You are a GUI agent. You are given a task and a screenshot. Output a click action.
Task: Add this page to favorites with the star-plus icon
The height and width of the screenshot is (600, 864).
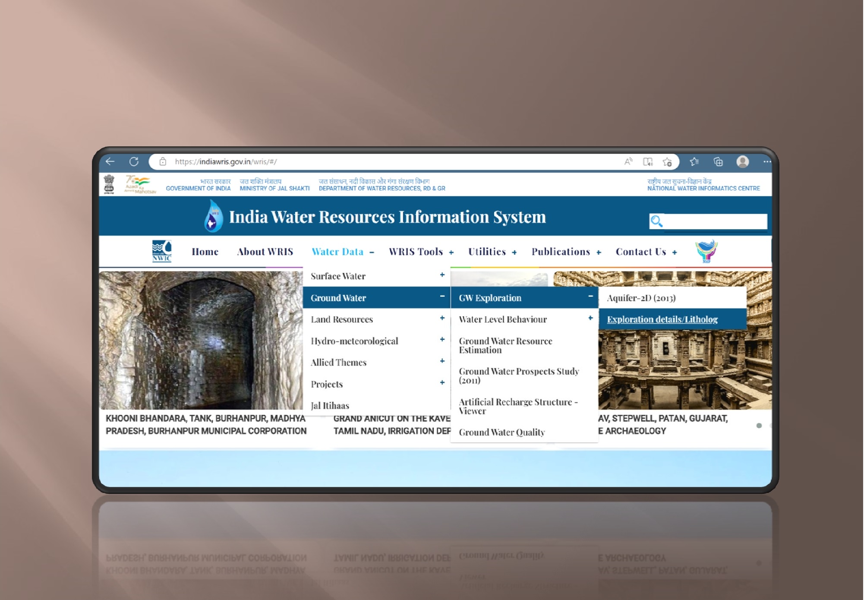[x=667, y=162]
